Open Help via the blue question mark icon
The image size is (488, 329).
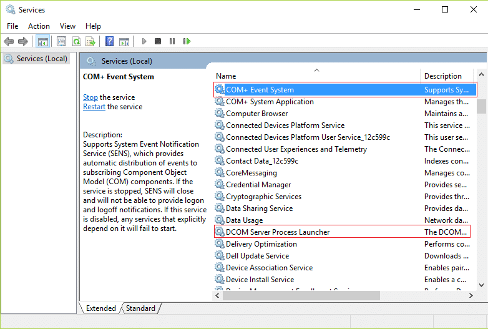pyautogui.click(x=110, y=42)
